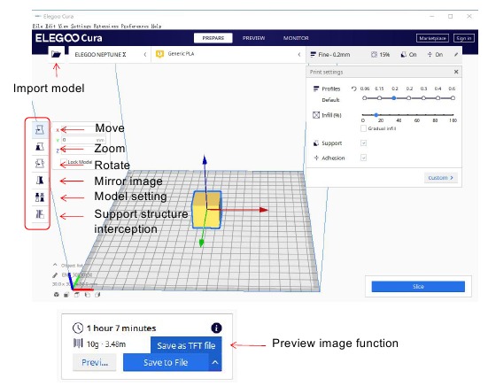Switch to top view cube icon
This screenshot has width=488, height=386.
(x=77, y=295)
